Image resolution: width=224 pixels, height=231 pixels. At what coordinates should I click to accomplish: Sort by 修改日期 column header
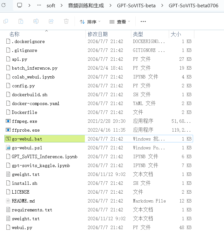pos(98,34)
